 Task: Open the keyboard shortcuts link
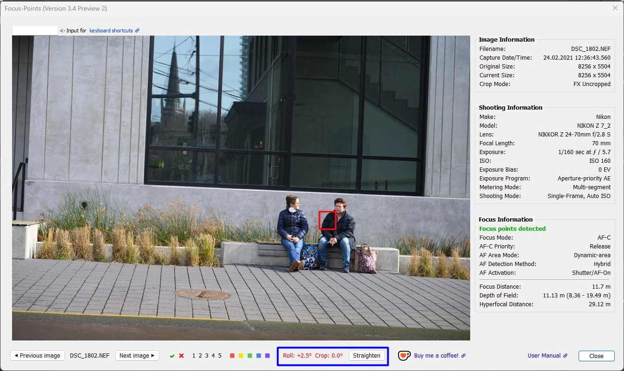tap(111, 31)
